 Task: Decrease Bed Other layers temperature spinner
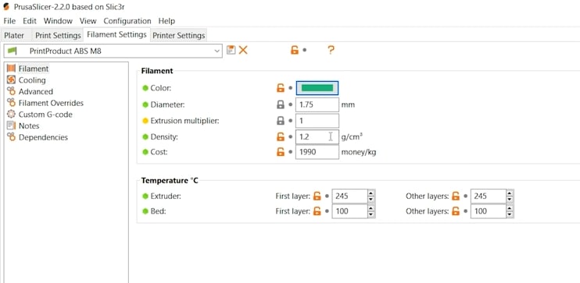(x=510, y=214)
